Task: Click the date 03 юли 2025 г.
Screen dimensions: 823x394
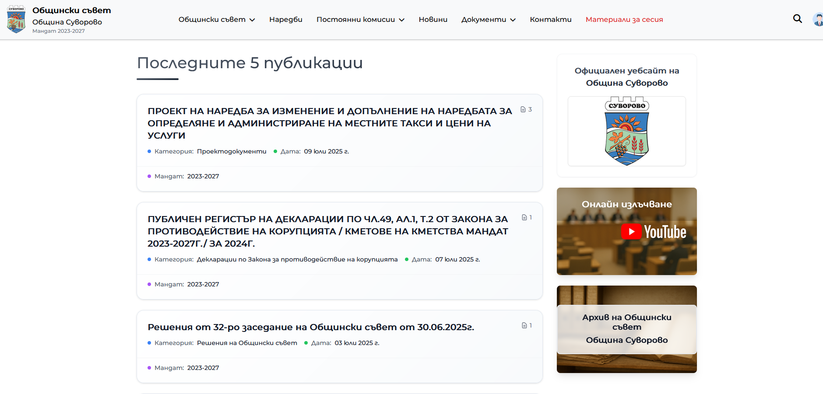Action: click(x=357, y=343)
